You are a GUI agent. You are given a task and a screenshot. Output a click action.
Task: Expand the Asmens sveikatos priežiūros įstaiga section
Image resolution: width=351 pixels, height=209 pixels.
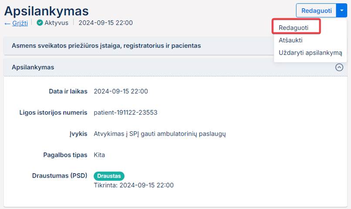[106, 45]
